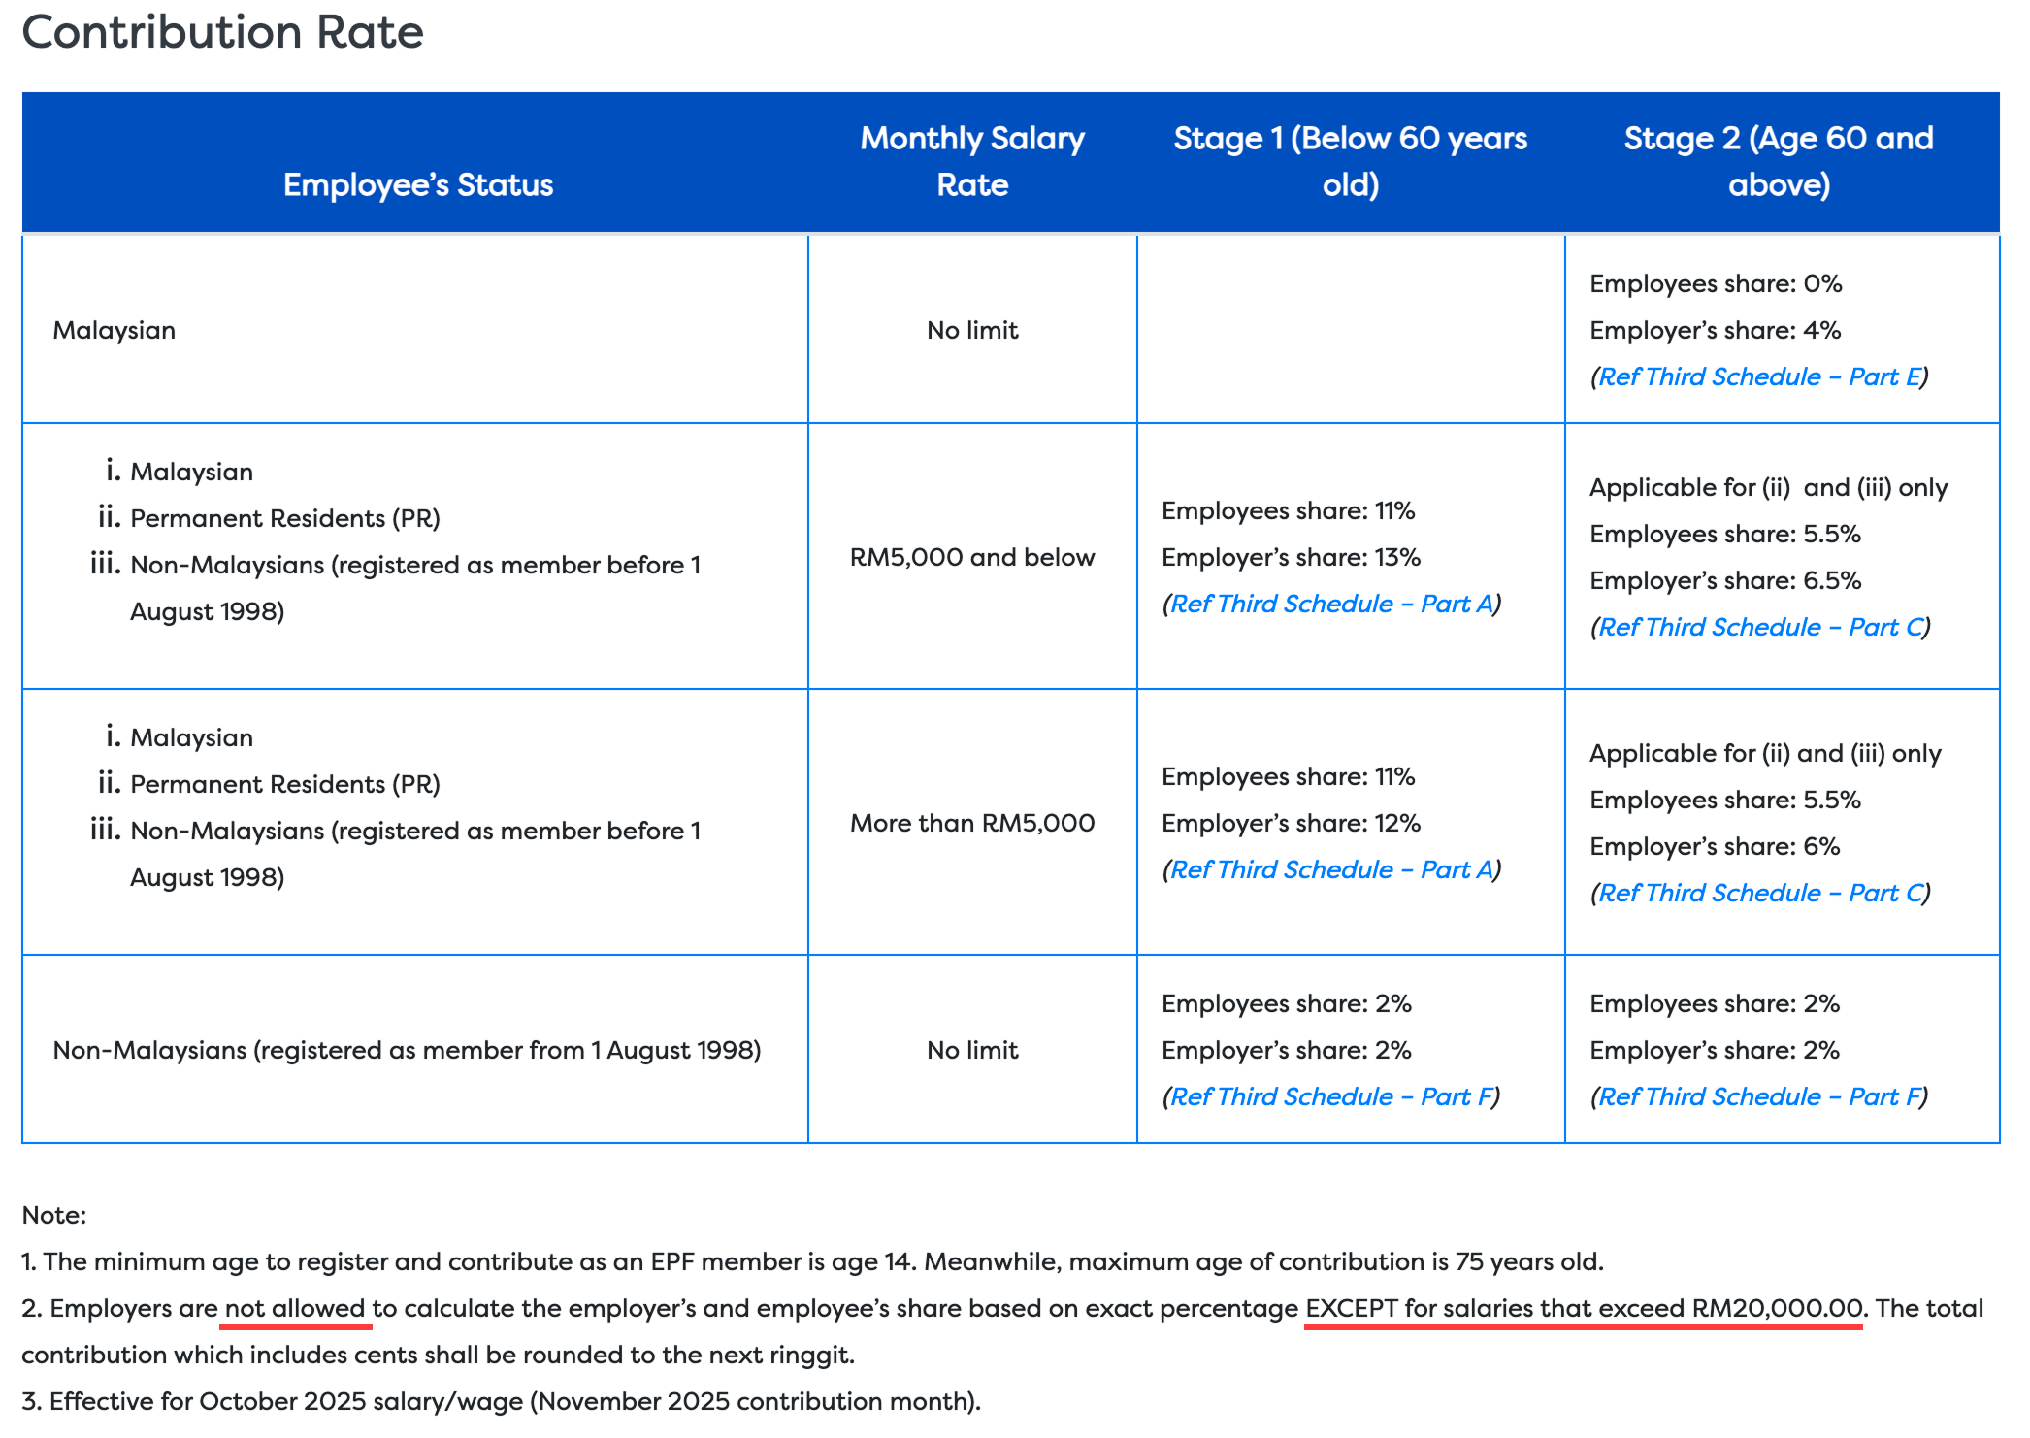This screenshot has width=2030, height=1438.
Task: Click note 3 about October 2025 salary
Action: pos(501,1402)
